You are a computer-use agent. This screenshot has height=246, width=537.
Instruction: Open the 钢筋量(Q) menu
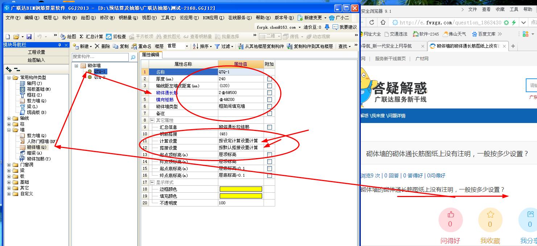pos(128,17)
